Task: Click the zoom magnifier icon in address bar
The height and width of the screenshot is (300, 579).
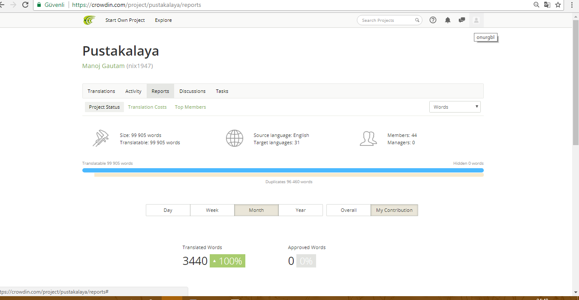Action: pos(537,5)
